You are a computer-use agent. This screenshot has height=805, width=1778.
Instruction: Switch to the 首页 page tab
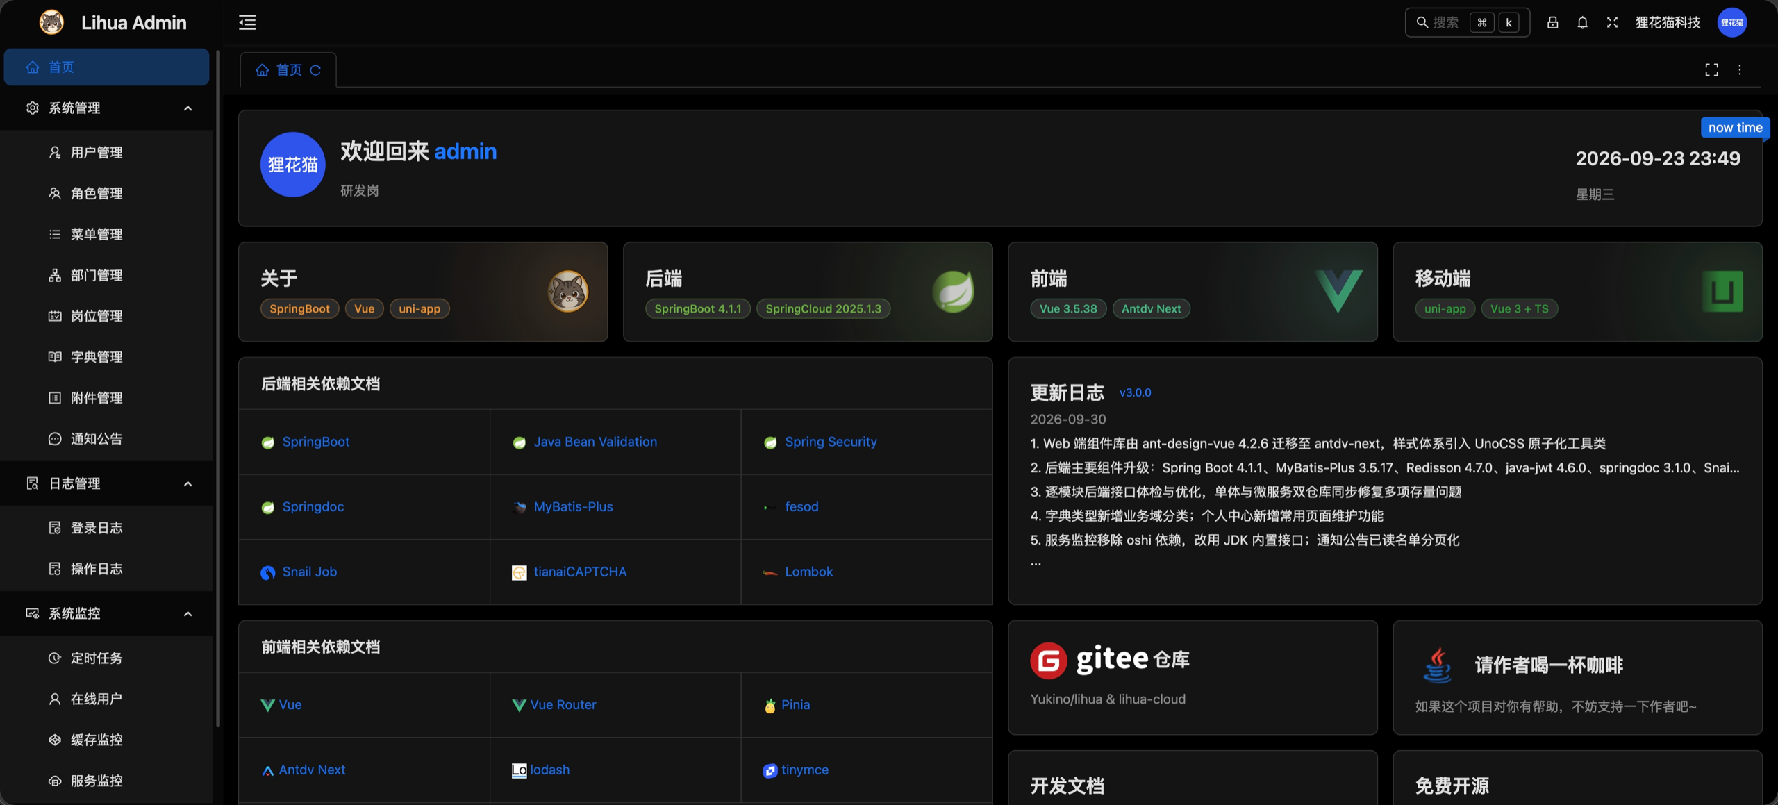pos(288,70)
